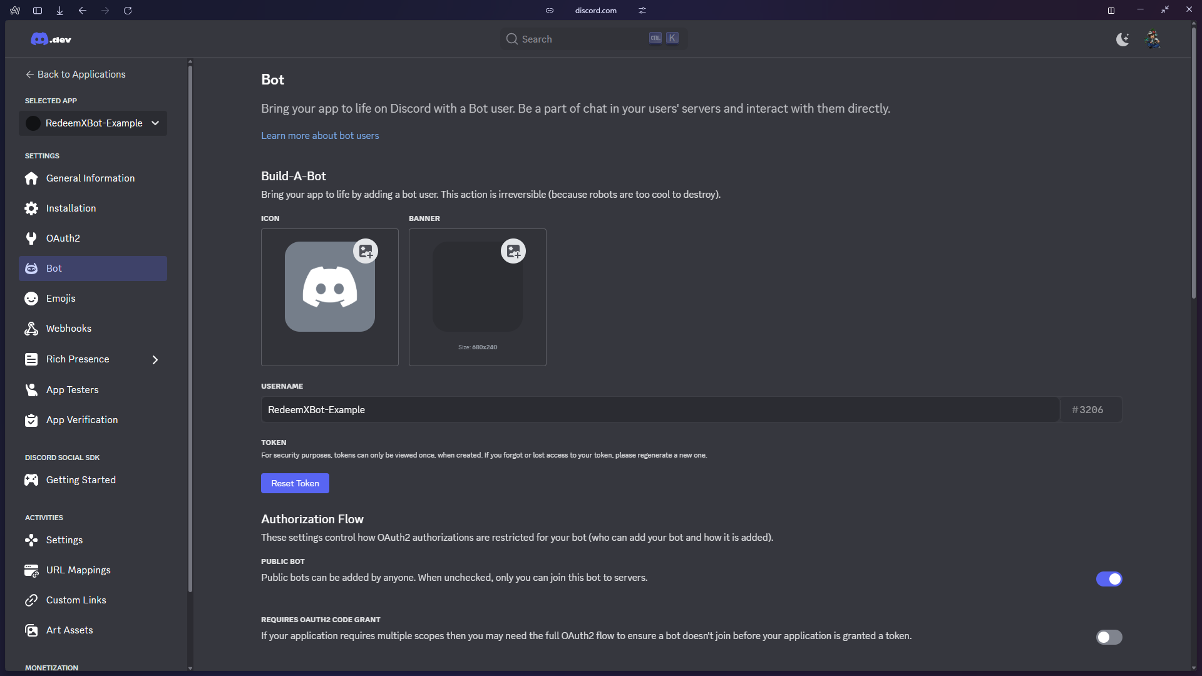Click the Activities Settings icon
1202x676 pixels.
(31, 540)
